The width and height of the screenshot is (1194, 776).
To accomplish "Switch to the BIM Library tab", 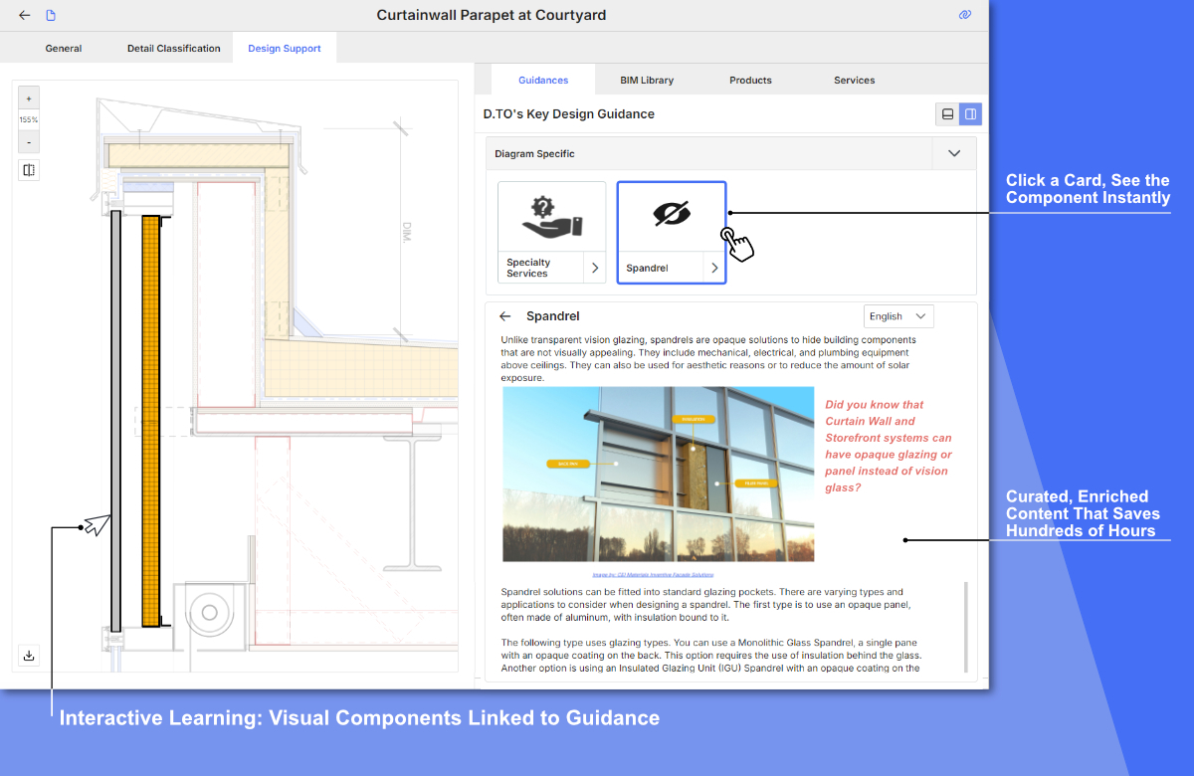I will tap(647, 80).
